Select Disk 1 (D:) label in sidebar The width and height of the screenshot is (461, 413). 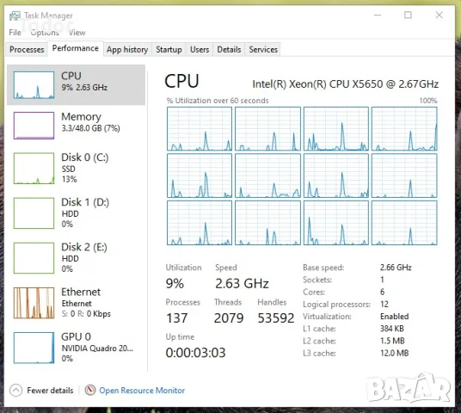(x=85, y=202)
